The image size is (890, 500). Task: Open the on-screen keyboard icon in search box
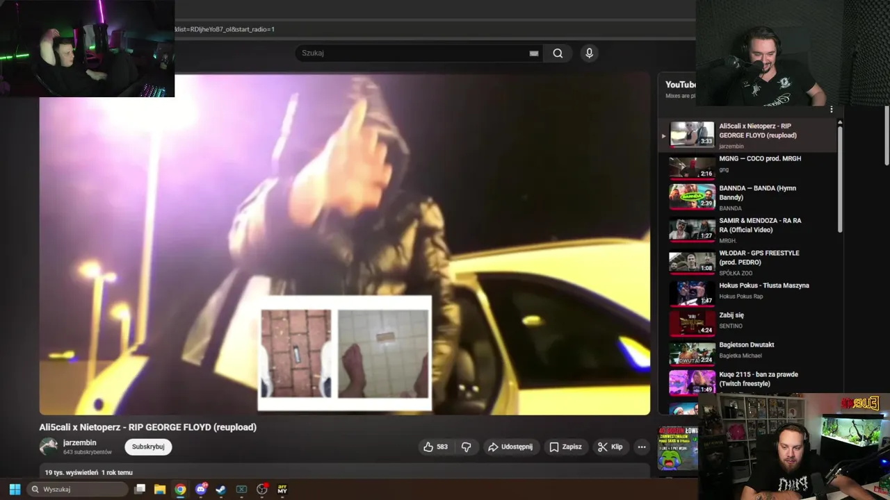(x=534, y=53)
